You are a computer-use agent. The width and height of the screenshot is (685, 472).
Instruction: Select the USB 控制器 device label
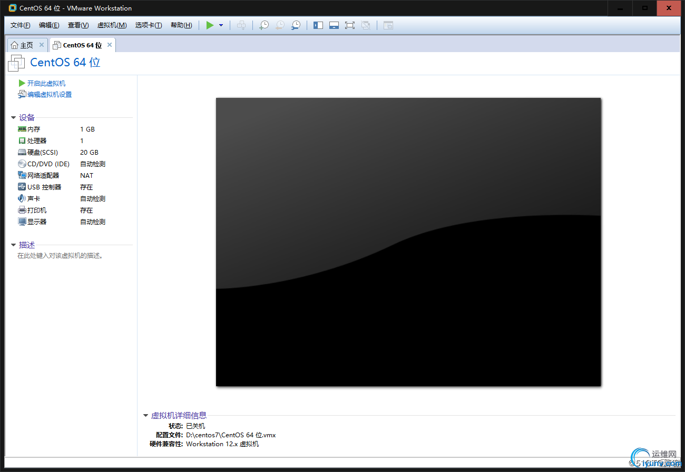(x=44, y=187)
